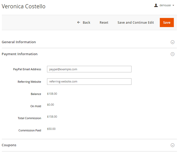Image resolution: width=178 pixels, height=153 pixels.
Task: Click Save and Continue Edit
Action: click(x=136, y=23)
